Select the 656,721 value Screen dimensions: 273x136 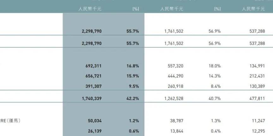[93, 76]
